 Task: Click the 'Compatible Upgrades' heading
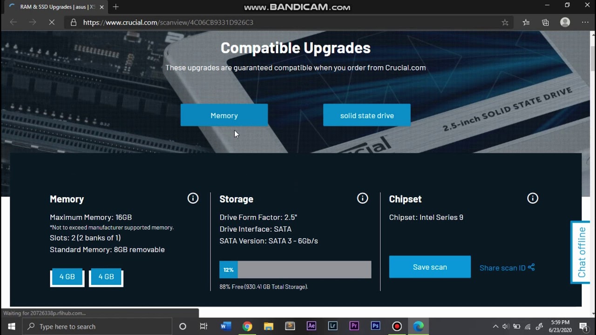click(x=296, y=48)
